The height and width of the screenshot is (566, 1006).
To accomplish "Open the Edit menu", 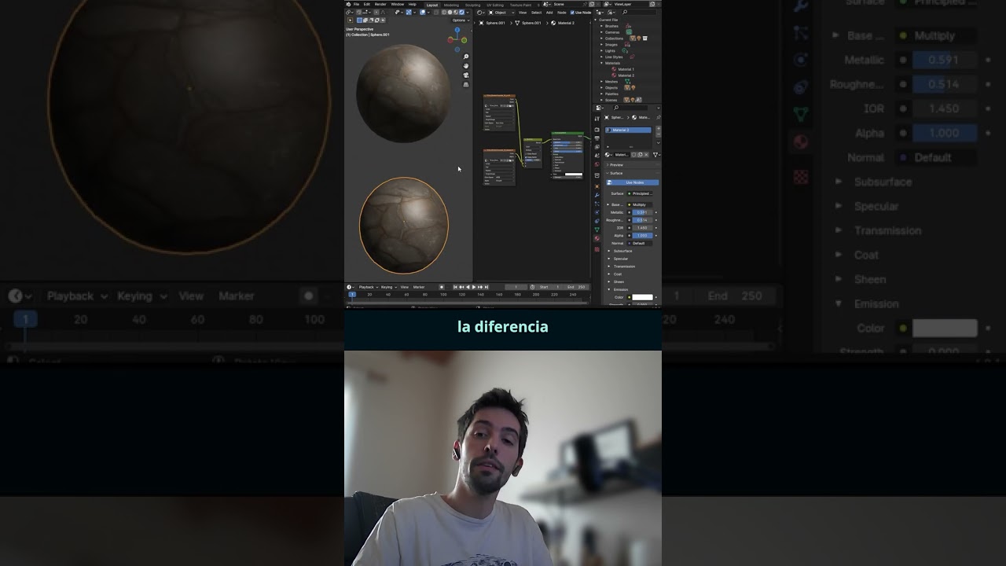I will 367,4.
